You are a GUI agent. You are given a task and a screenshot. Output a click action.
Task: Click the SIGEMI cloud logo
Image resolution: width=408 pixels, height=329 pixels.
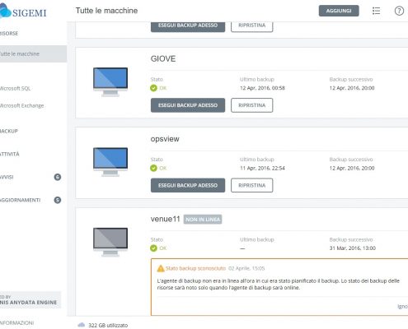5,11
